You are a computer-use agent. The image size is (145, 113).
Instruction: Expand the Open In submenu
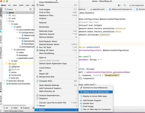click(x=57, y=58)
